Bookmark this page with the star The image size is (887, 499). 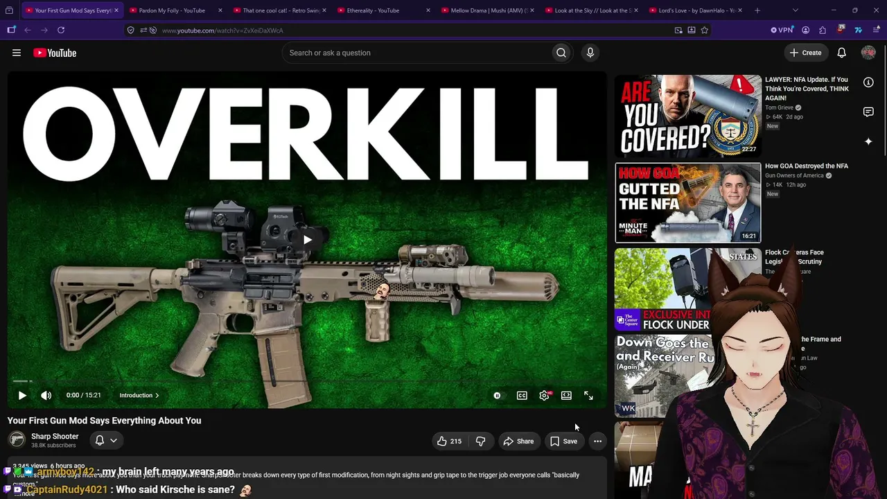pos(705,30)
